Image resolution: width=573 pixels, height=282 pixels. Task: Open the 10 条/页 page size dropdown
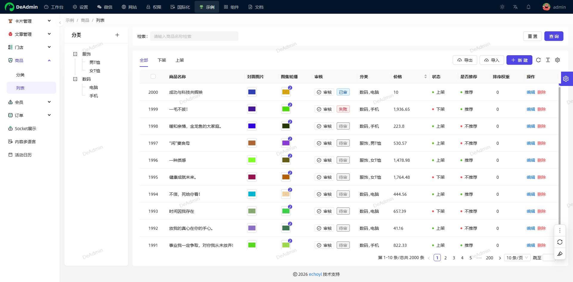(x=517, y=258)
